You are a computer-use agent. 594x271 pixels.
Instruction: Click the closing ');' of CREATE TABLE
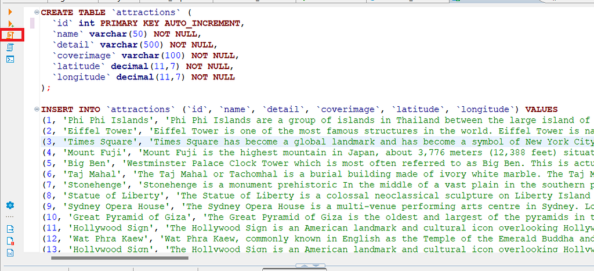point(46,88)
